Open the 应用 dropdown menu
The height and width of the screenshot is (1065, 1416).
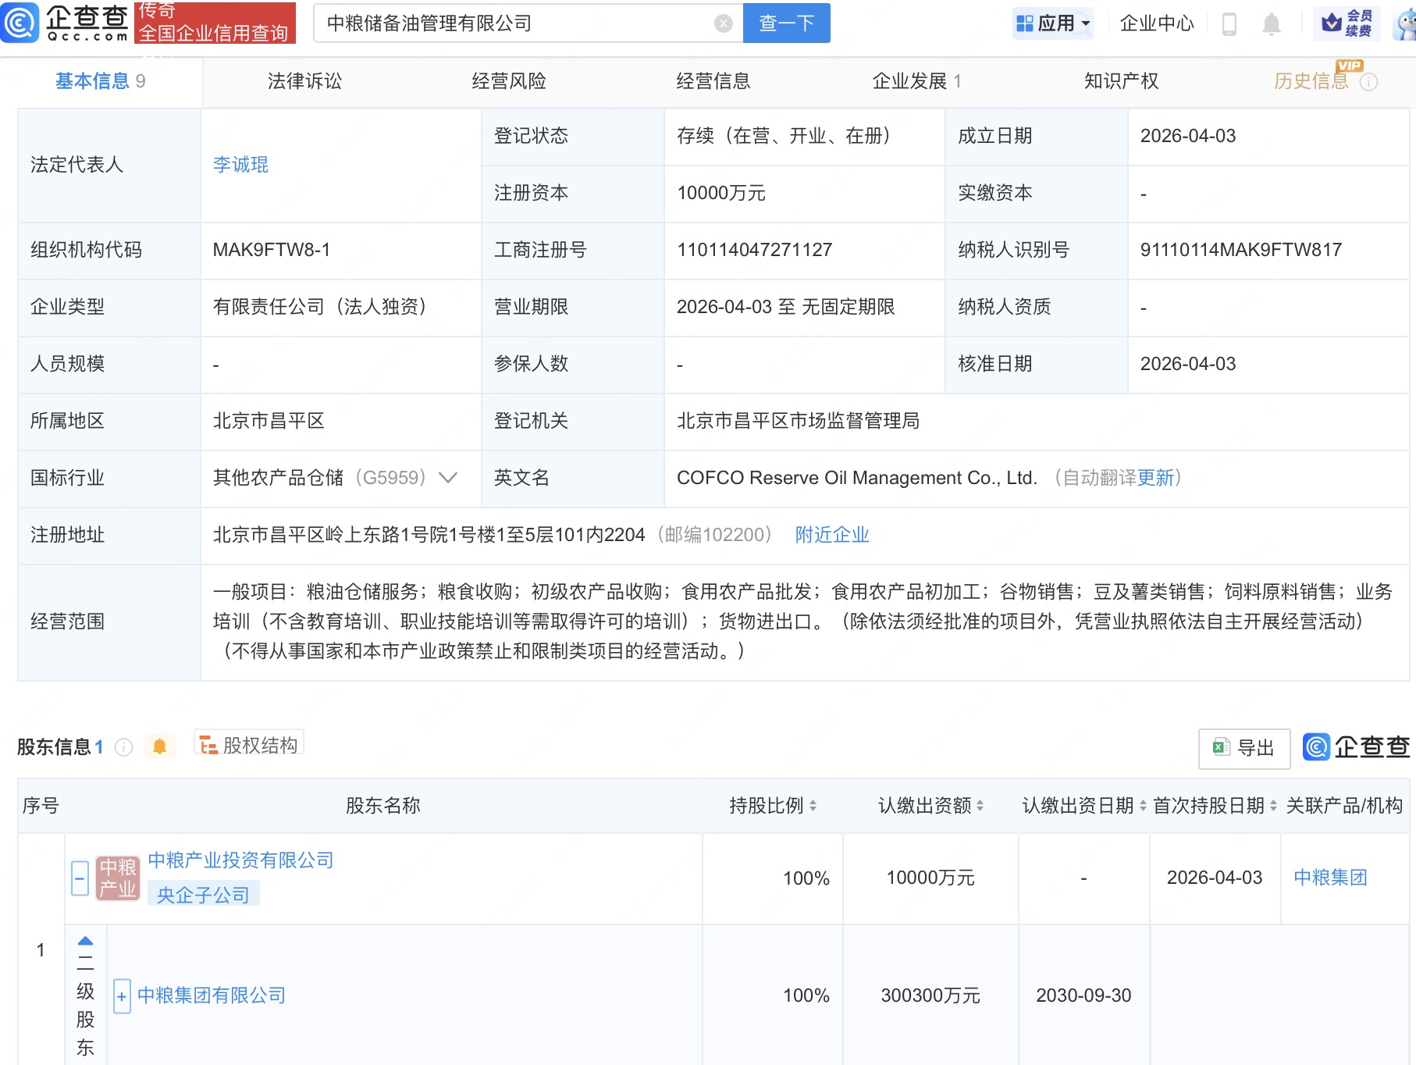coord(1053,23)
